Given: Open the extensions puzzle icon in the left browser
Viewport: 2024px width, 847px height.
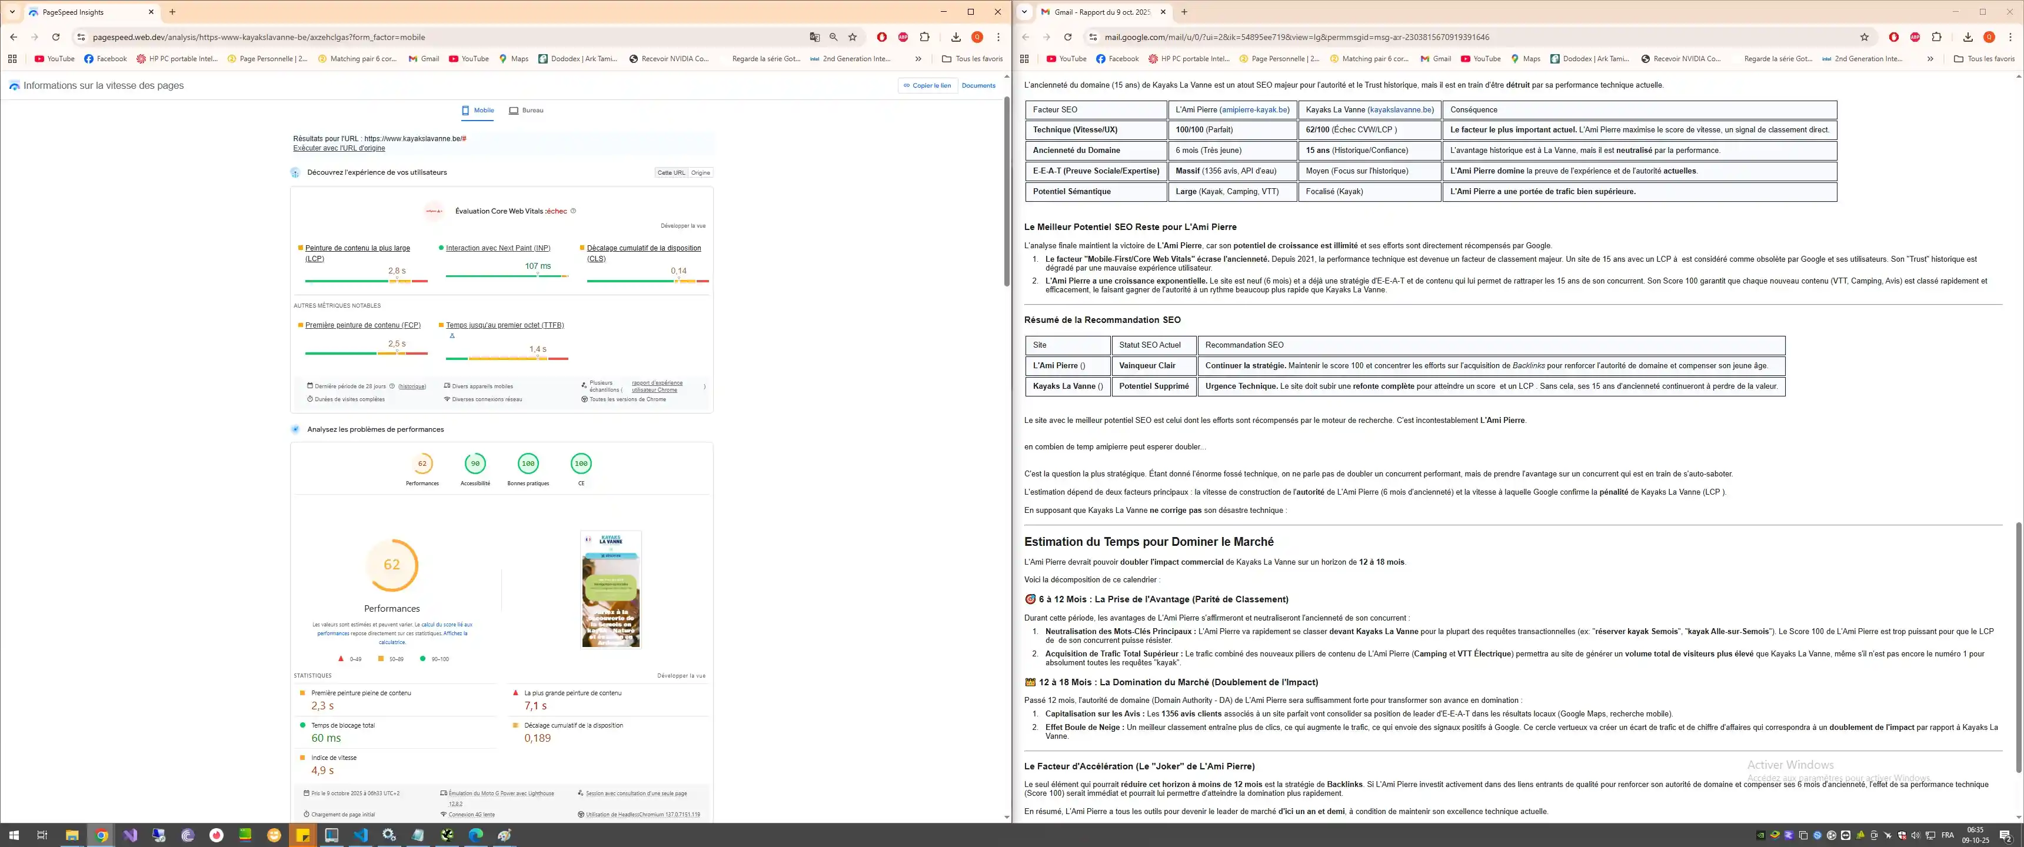Looking at the screenshot, I should [925, 37].
